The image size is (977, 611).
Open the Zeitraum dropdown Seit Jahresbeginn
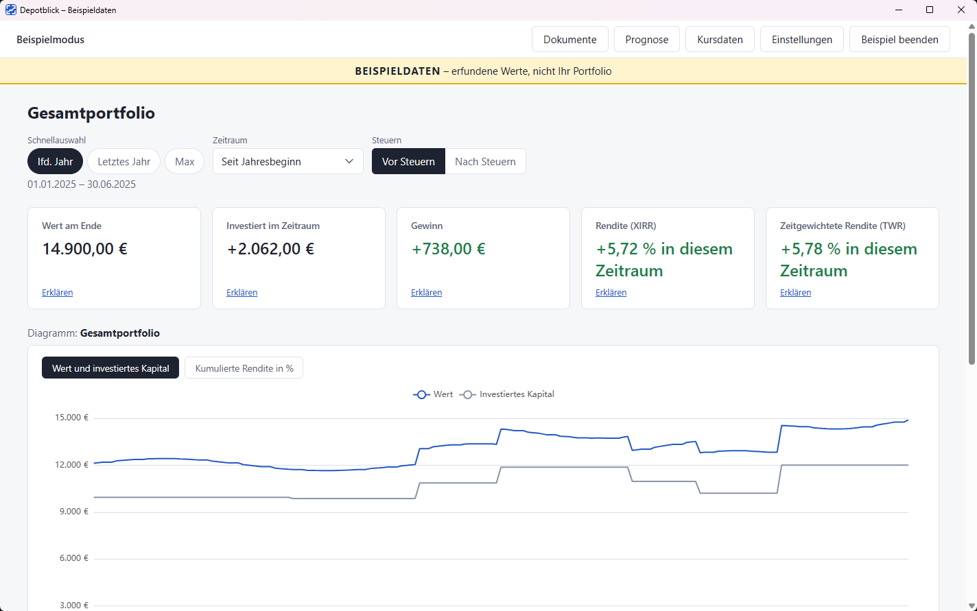pyautogui.click(x=288, y=162)
